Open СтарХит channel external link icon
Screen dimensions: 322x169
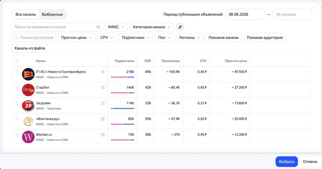coord(103,87)
